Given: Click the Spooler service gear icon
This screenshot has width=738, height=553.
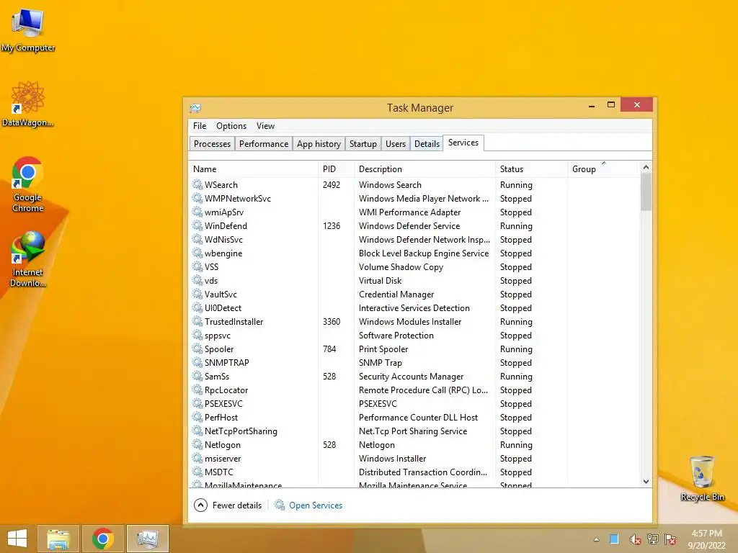Looking at the screenshot, I should pos(197,349).
